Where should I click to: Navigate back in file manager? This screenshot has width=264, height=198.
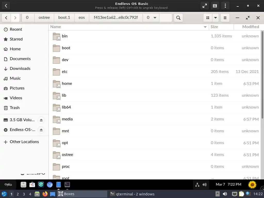6,18
